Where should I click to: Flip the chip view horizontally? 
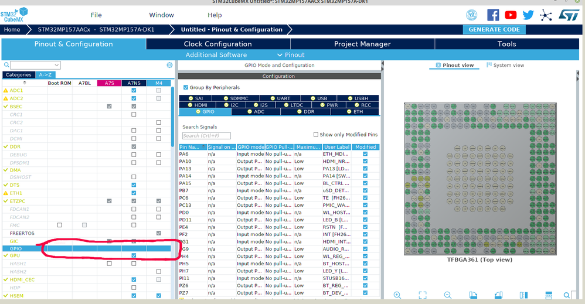523,295
